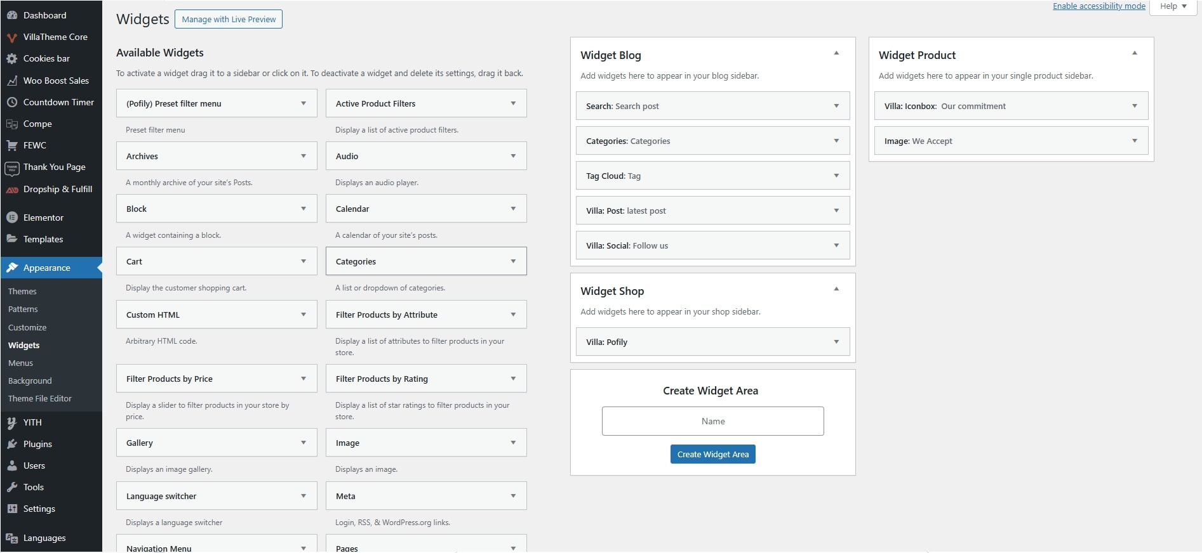The height and width of the screenshot is (553, 1202).
Task: Click the Countdown Timer clock icon
Action: point(11,102)
